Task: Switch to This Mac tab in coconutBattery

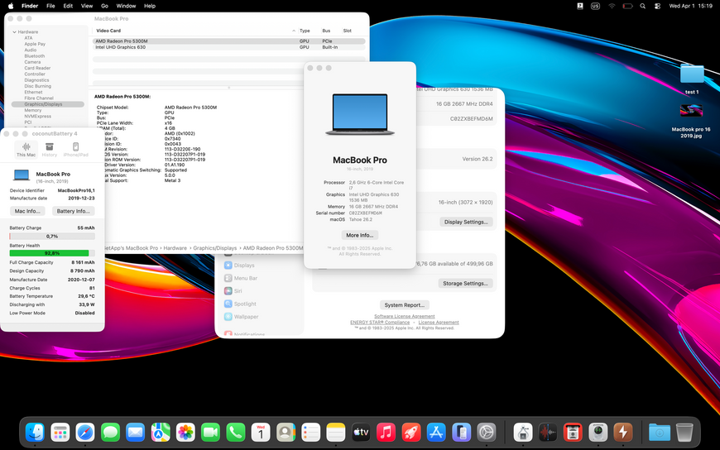Action: tap(26, 149)
